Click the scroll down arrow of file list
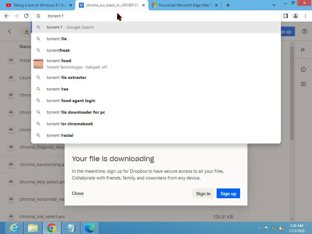 [x=292, y=219]
